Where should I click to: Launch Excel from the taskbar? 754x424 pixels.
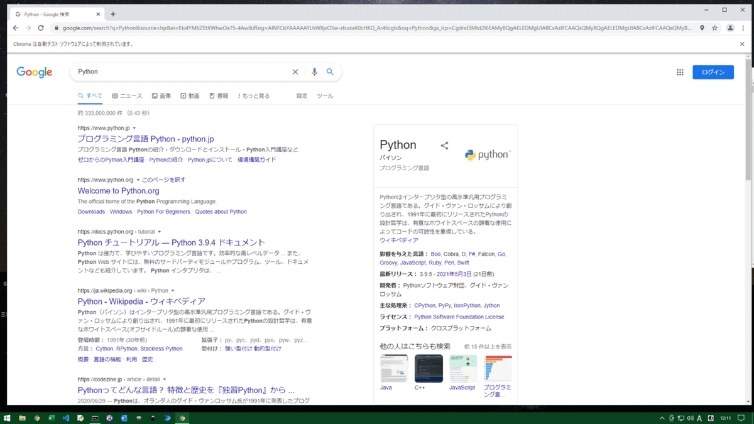(52, 418)
